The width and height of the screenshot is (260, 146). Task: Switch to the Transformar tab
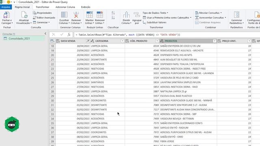pyautogui.click(x=42, y=7)
